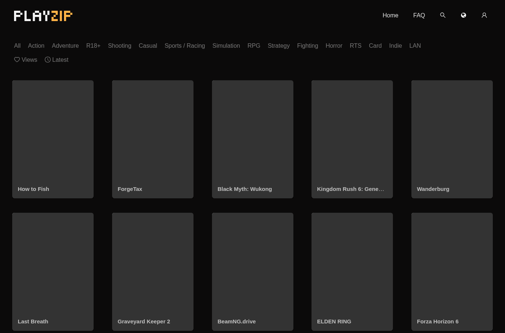Open the Black Myth: Wukong card

coord(253,139)
